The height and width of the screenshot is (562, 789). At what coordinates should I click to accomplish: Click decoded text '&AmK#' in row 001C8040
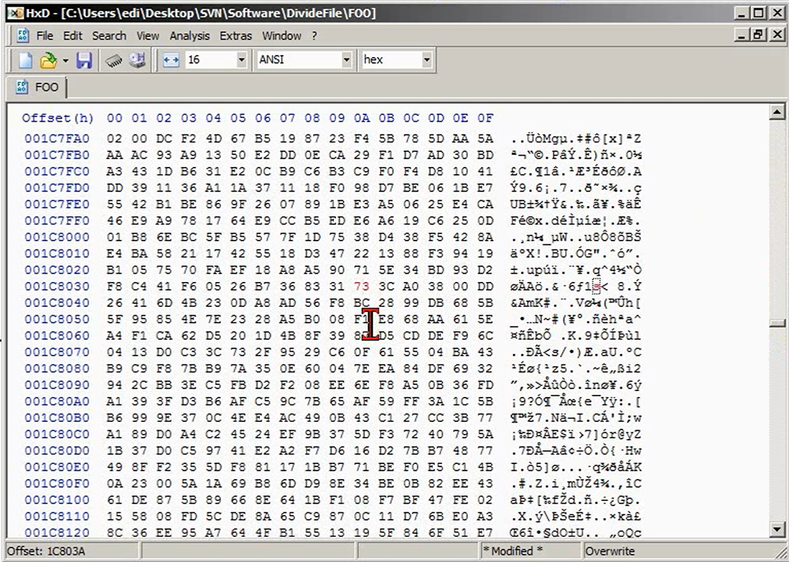point(531,303)
